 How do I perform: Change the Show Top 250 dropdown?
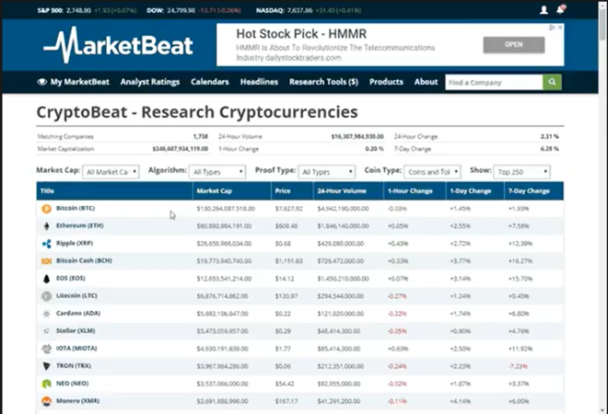[521, 171]
